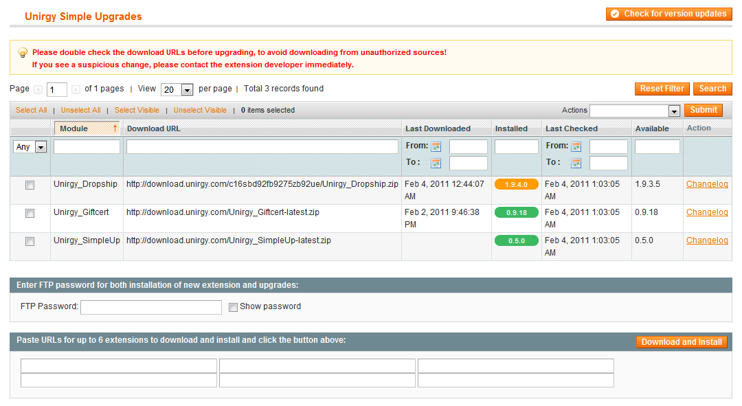Focus the Last Downloaded From date field
The height and width of the screenshot is (406, 742).
pos(468,147)
